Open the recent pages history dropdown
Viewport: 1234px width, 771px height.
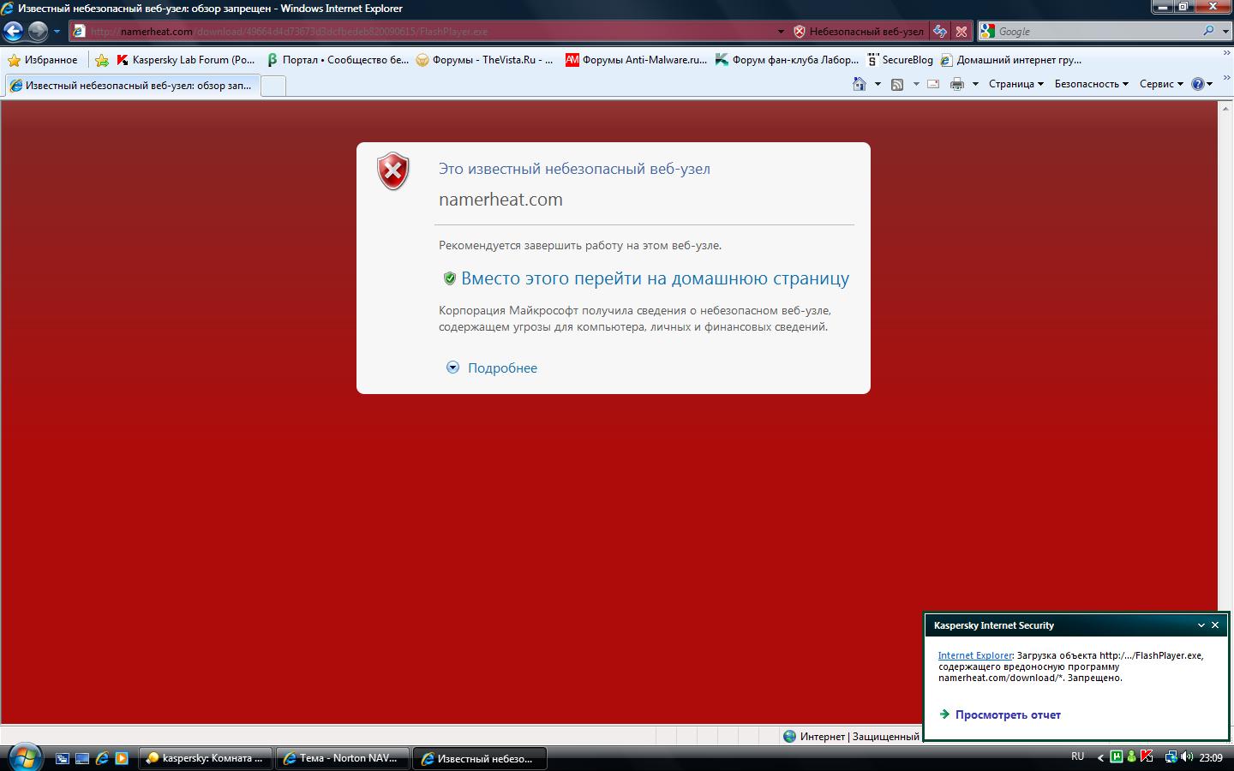point(57,32)
